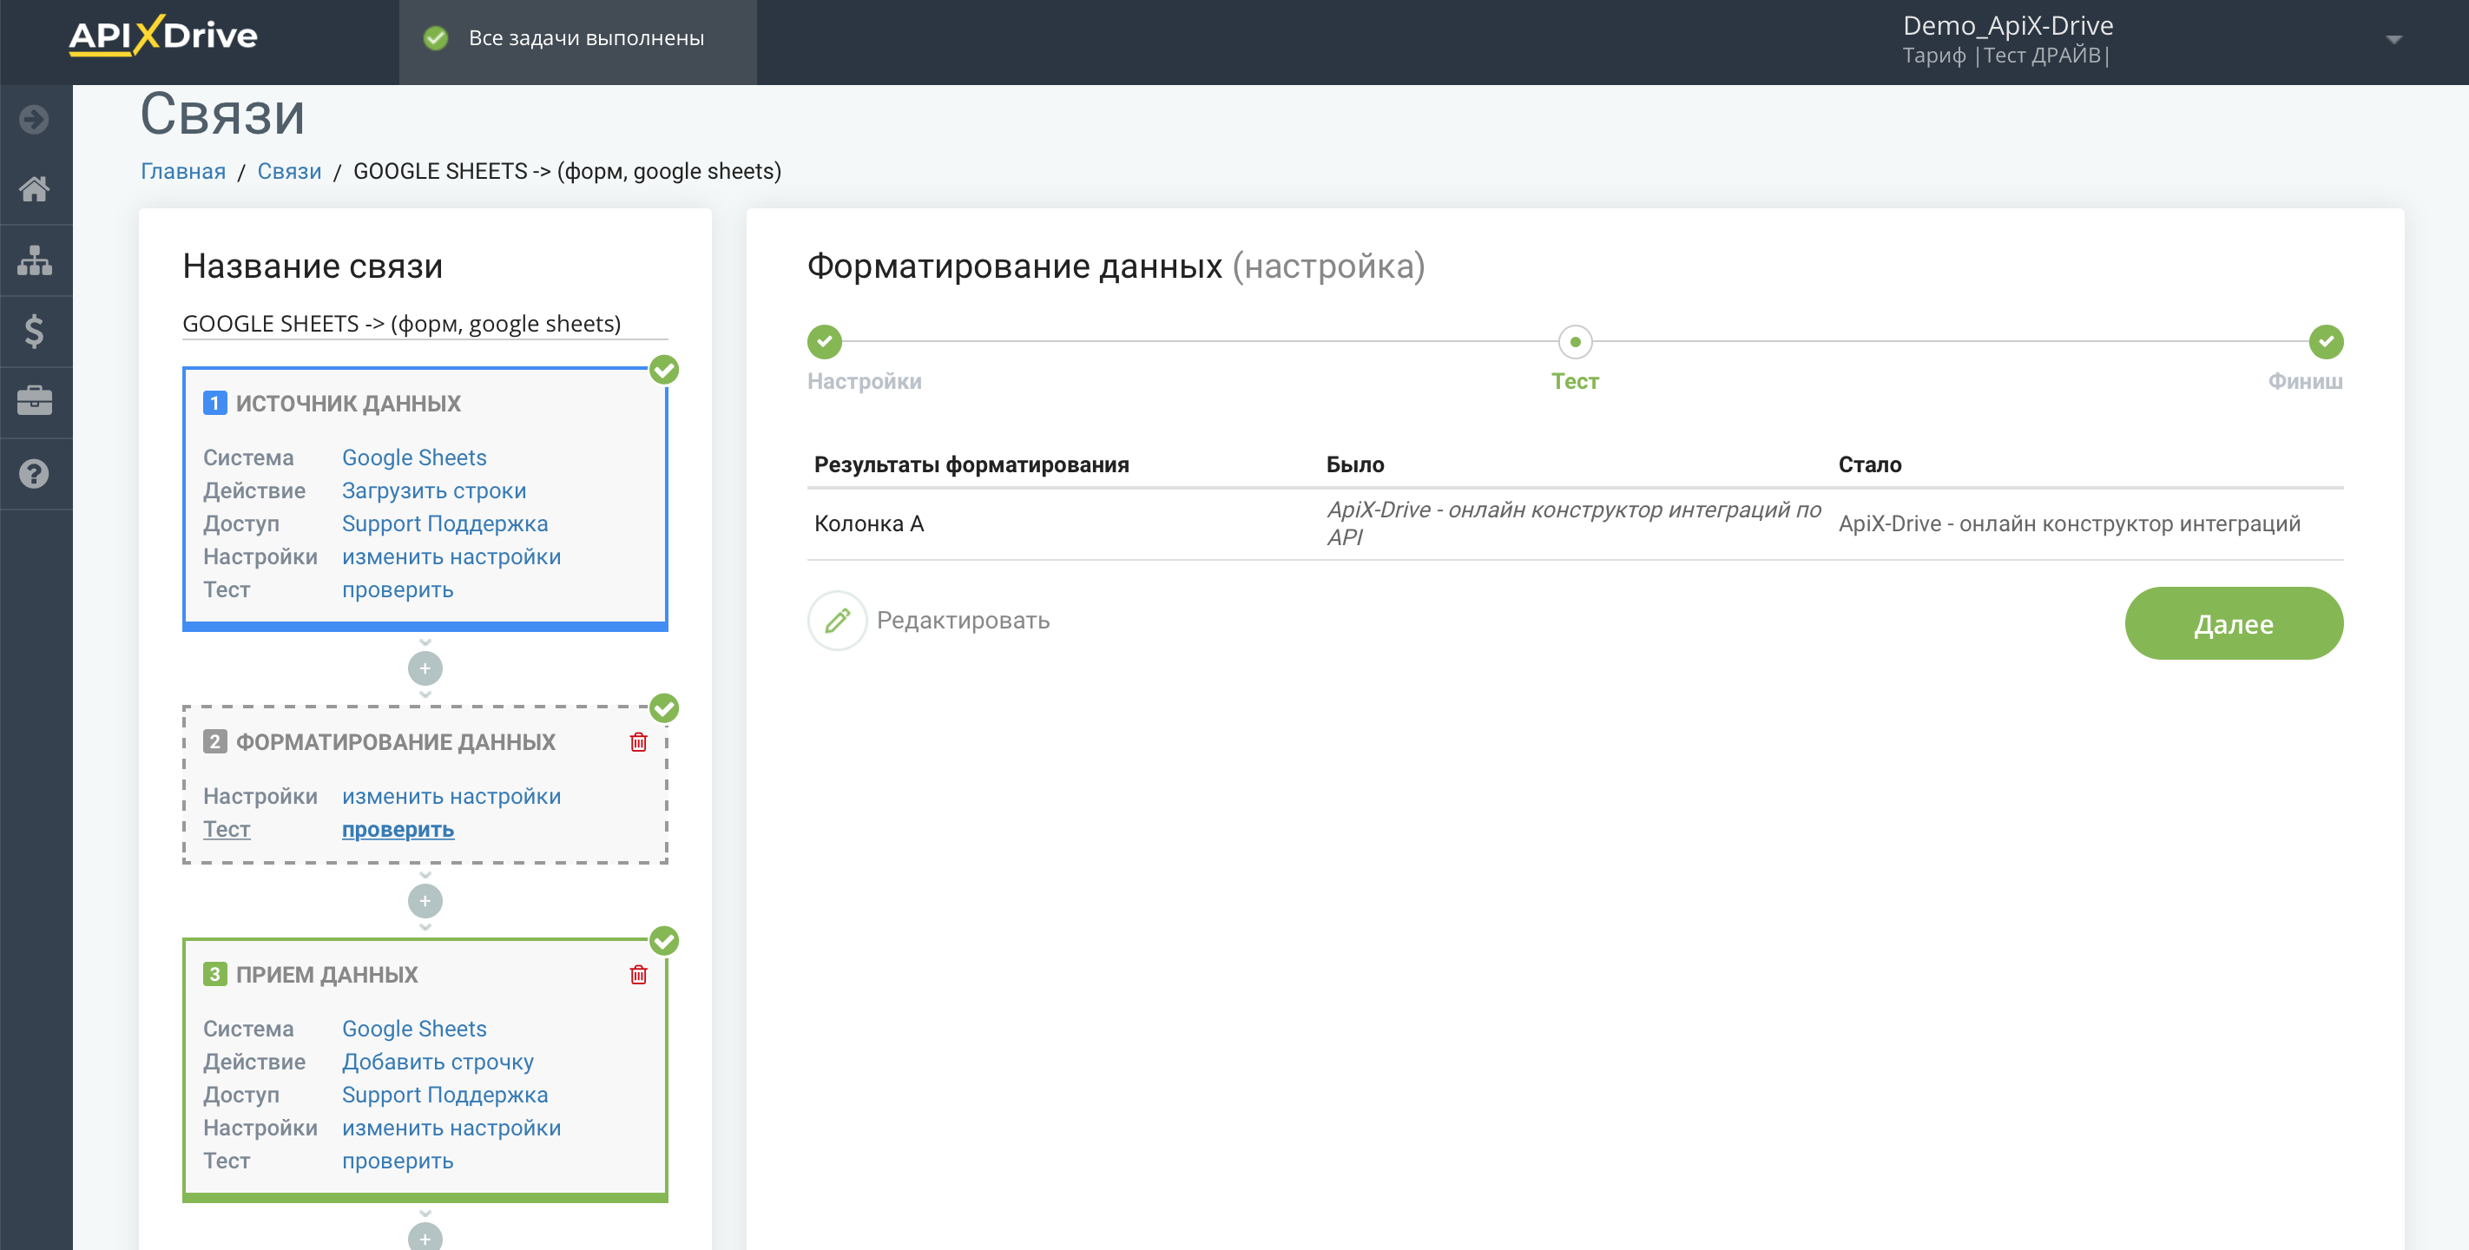Go to Главная in the breadcrumb

coord(183,171)
